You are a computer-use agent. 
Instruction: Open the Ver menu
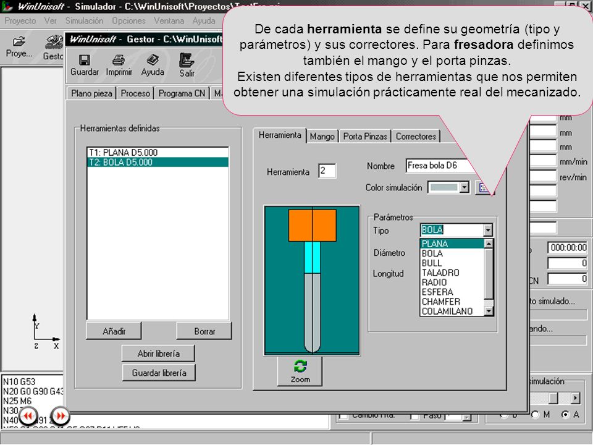tap(50, 21)
